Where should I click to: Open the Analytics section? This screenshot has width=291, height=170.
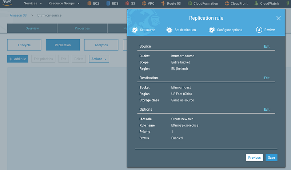(x=101, y=45)
